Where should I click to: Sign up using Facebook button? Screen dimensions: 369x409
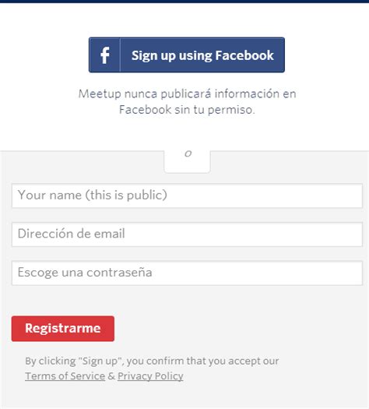pos(187,55)
